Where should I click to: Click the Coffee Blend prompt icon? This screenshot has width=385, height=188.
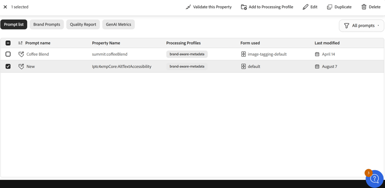click(x=22, y=54)
